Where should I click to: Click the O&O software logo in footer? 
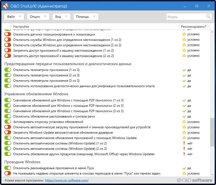[194, 180]
